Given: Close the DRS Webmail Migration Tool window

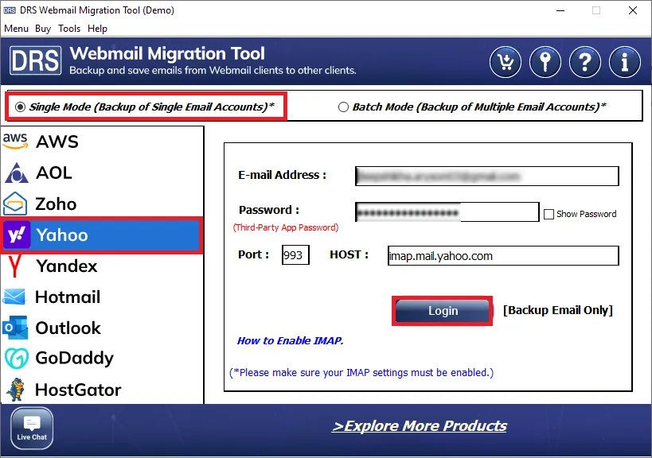Looking at the screenshot, I should coord(632,10).
